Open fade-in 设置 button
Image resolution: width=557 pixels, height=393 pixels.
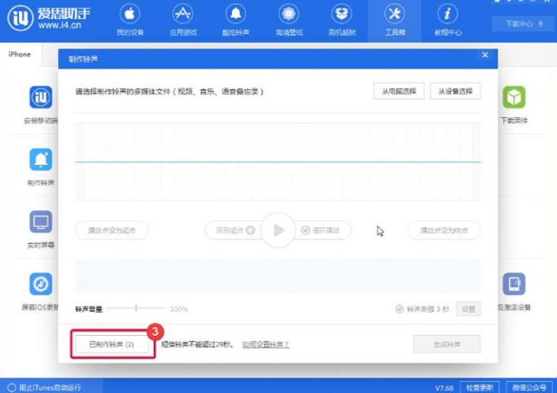[x=469, y=309]
